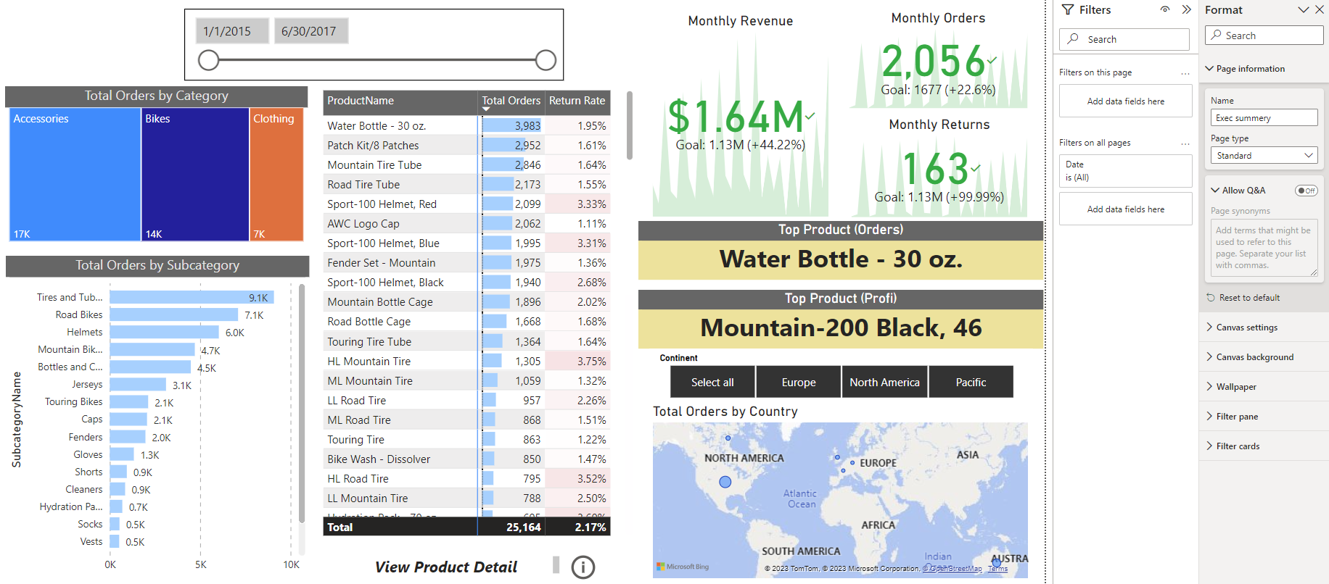The height and width of the screenshot is (584, 1329).
Task: Toggle the Allow Q&A switch
Action: tap(1307, 191)
